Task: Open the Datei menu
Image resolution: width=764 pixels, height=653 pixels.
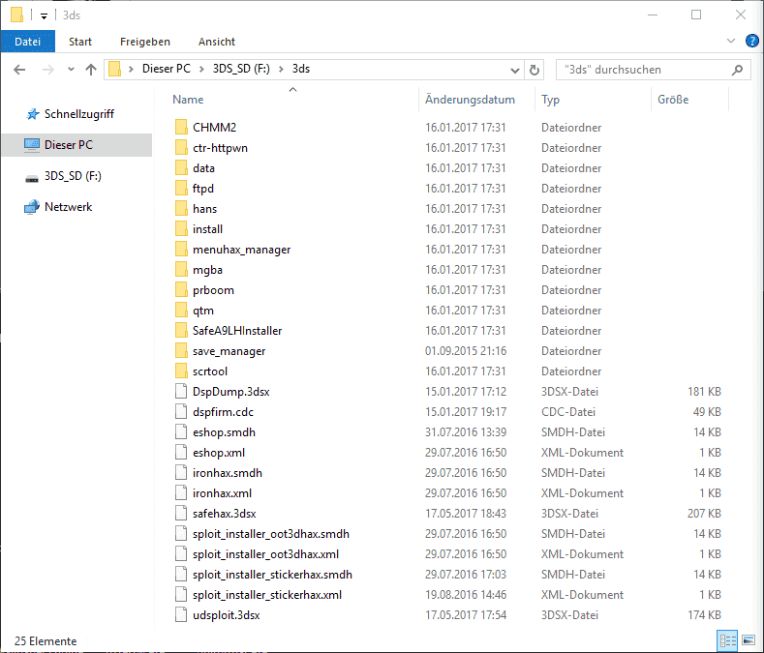Action: 28,42
